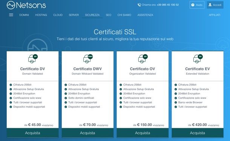The image size is (230, 141).
Task: Open the SEO menu
Action: [108, 15]
